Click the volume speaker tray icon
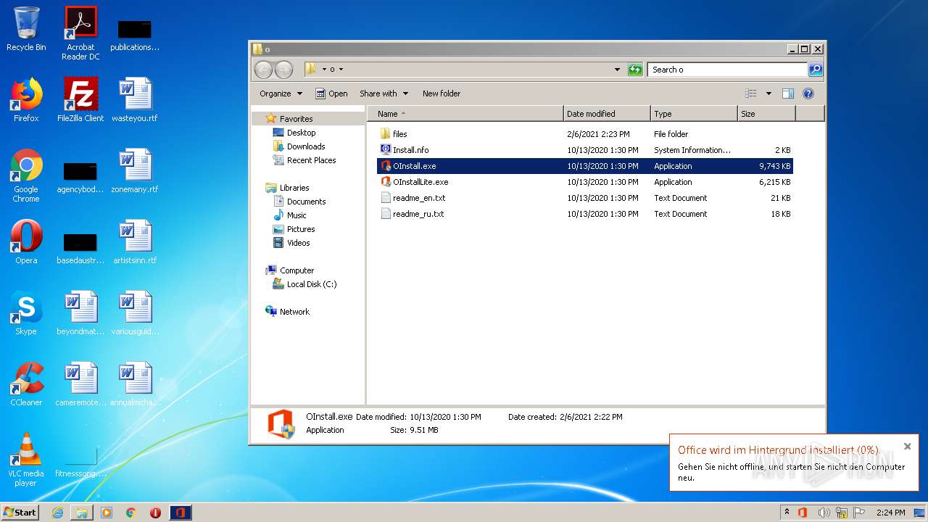 [x=824, y=513]
